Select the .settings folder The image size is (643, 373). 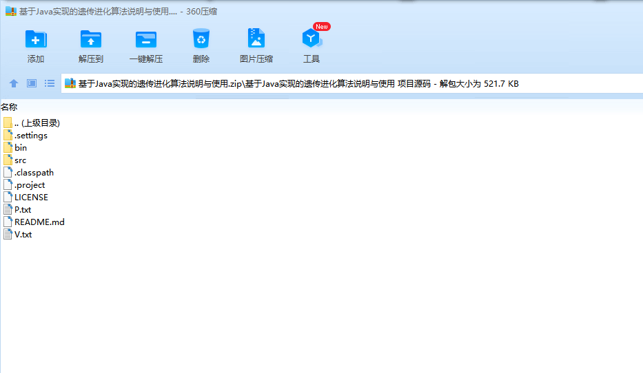click(x=25, y=135)
